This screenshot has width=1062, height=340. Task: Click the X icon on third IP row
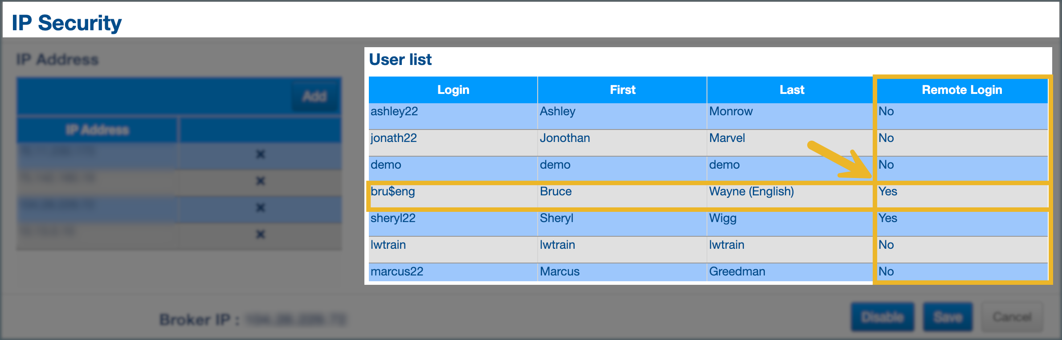click(x=261, y=208)
